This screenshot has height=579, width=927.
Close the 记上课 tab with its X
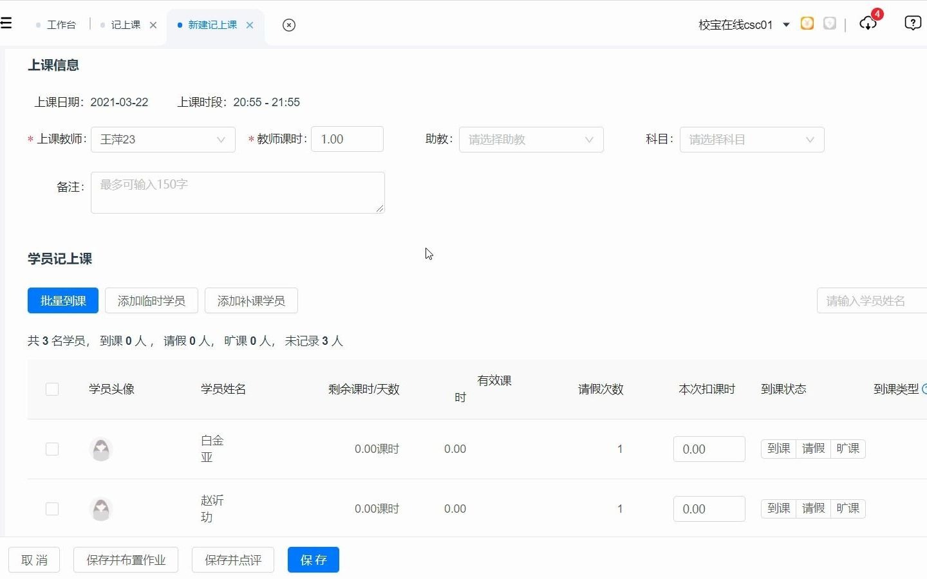(x=153, y=25)
